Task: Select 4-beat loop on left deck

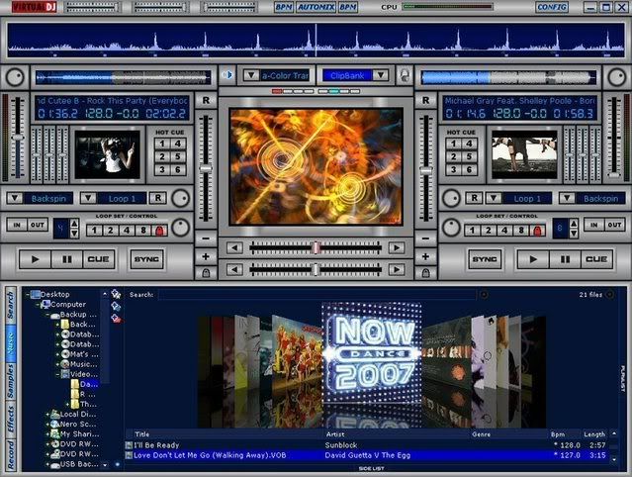Action: coord(127,231)
